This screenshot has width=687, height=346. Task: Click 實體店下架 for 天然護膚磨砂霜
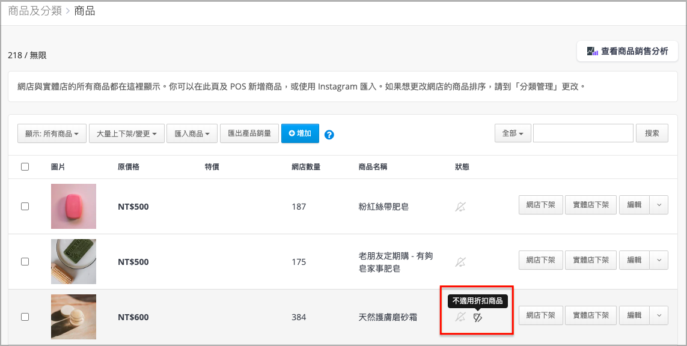click(x=591, y=315)
